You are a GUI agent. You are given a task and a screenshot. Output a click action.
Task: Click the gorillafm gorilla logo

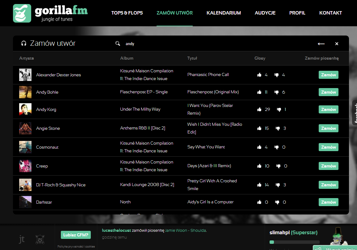(22, 13)
